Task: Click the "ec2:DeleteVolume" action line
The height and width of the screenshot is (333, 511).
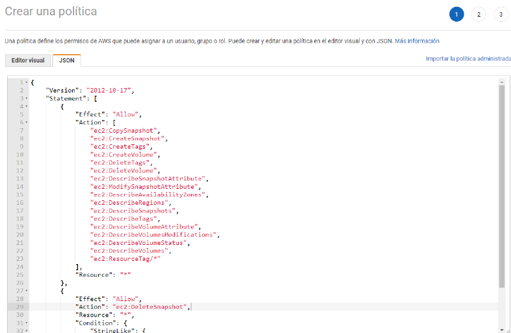Action: point(123,170)
